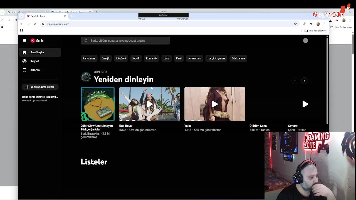Open apps grid in back window
The image size is (356, 200).
click(2, 27)
